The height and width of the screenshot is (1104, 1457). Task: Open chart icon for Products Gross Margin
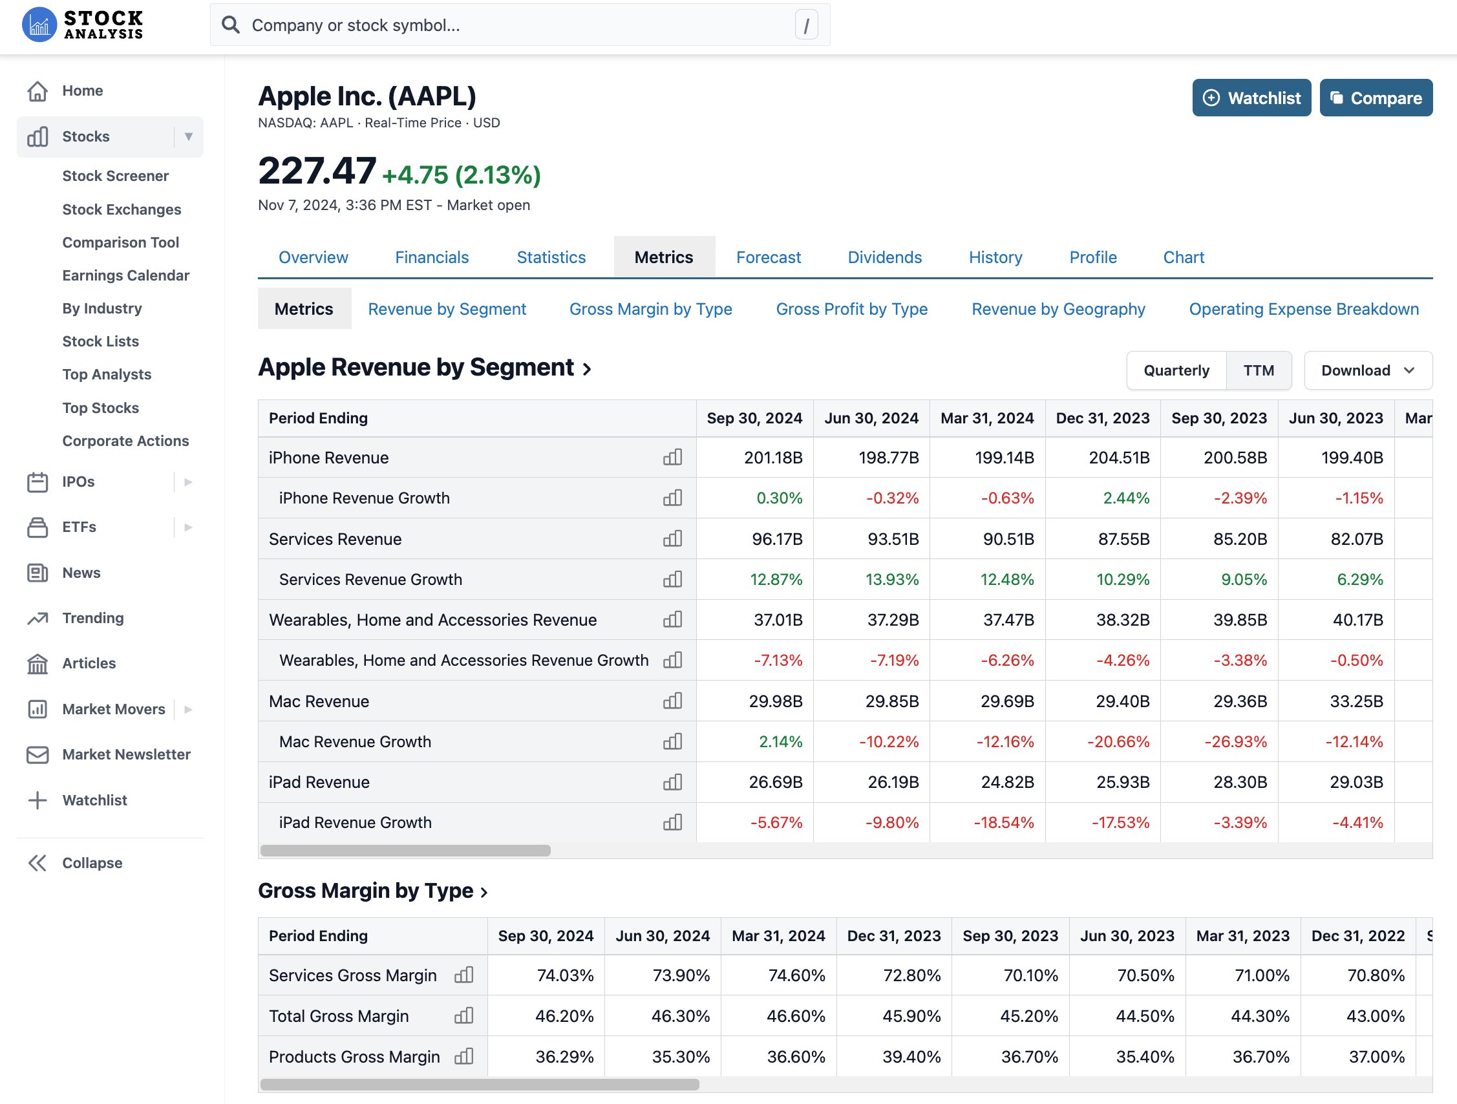click(463, 1057)
